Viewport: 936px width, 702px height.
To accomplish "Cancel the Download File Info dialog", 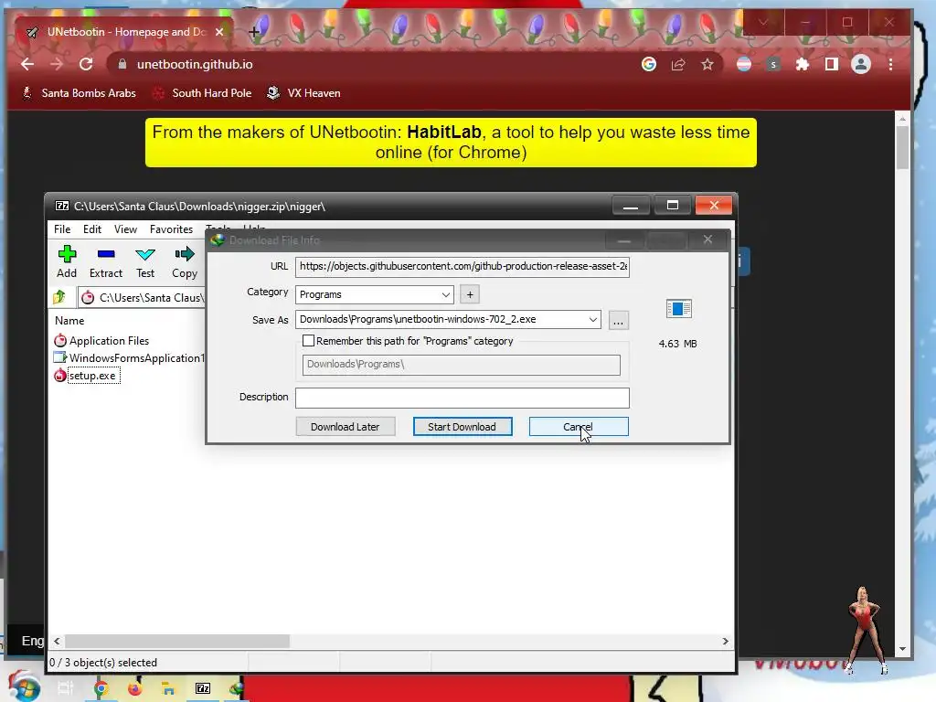I will [x=578, y=427].
